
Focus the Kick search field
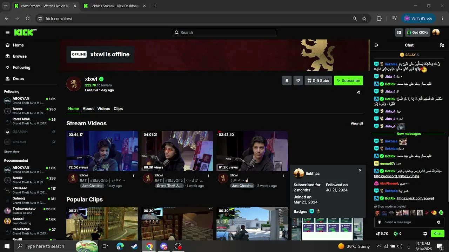tap(224, 33)
